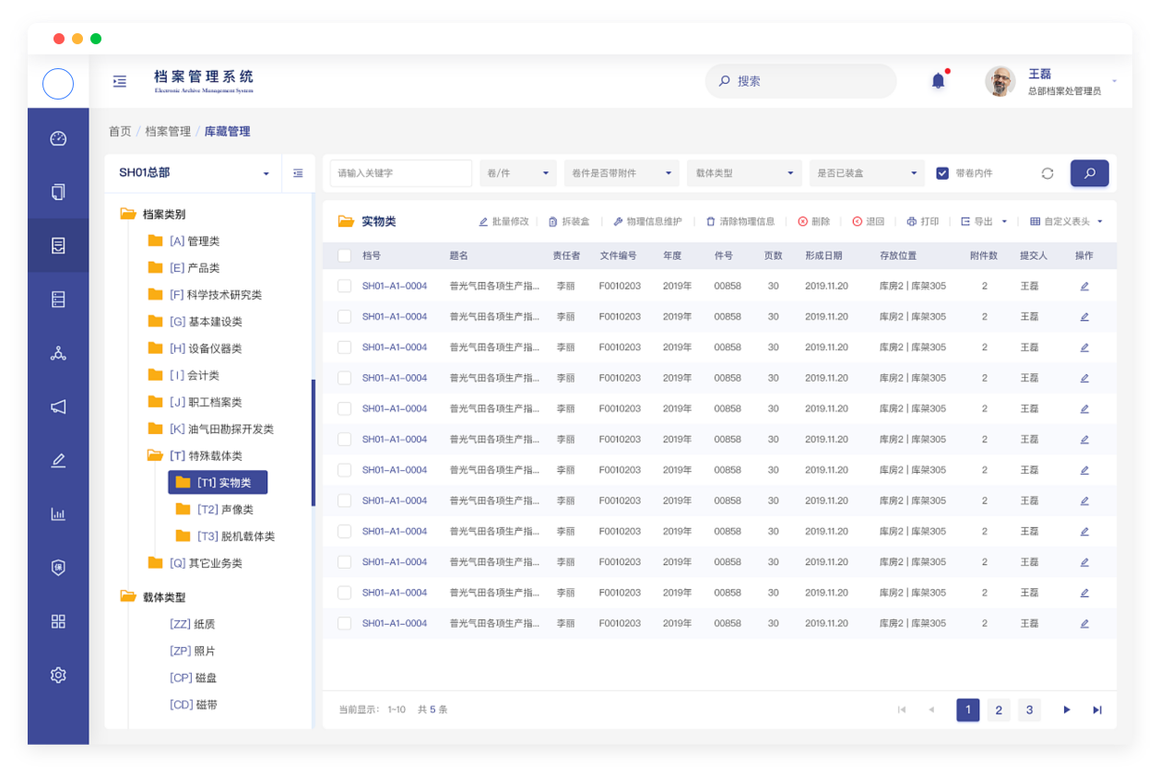Open the bar chart statistics sidebar icon
Image resolution: width=1160 pixels, height=777 pixels.
point(58,514)
